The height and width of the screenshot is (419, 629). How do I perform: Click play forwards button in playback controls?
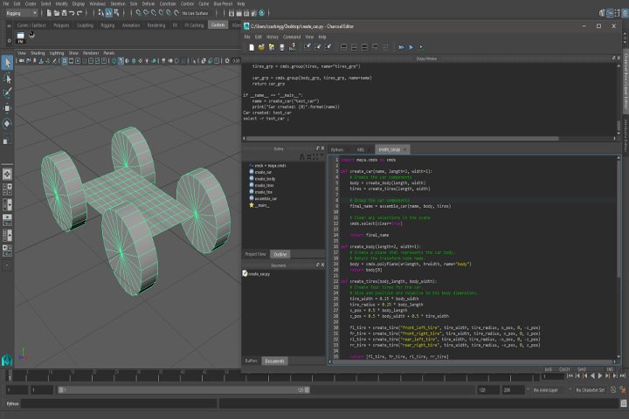(600, 375)
